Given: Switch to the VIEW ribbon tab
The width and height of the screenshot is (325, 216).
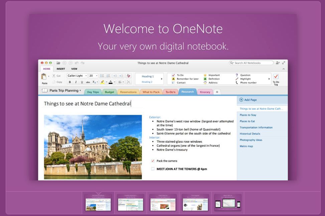Looking at the screenshot, I should point(74,69).
